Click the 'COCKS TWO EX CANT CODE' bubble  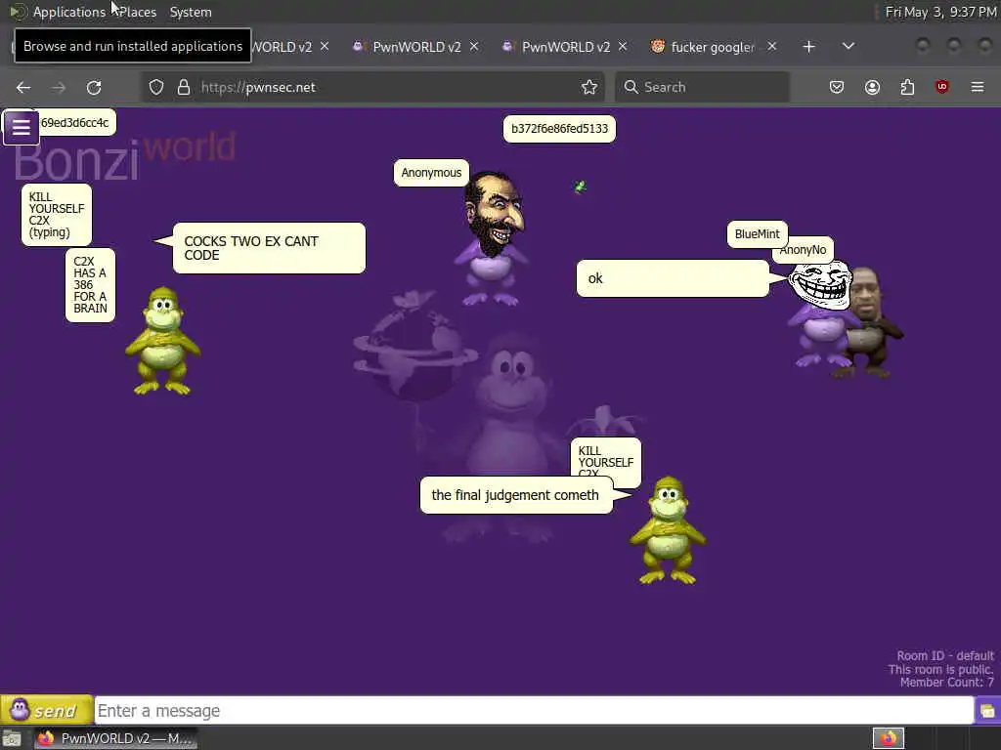click(269, 248)
